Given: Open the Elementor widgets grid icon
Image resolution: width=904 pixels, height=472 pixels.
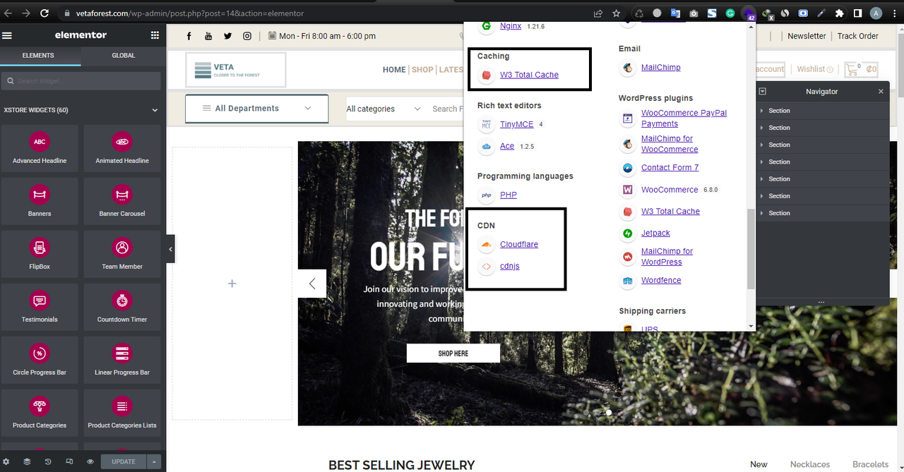Looking at the screenshot, I should (155, 35).
